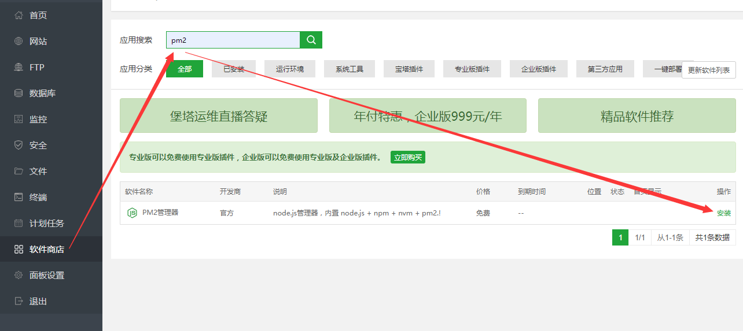Click the Node.js icon of PM2管理器
Image resolution: width=743 pixels, height=331 pixels.
click(132, 213)
